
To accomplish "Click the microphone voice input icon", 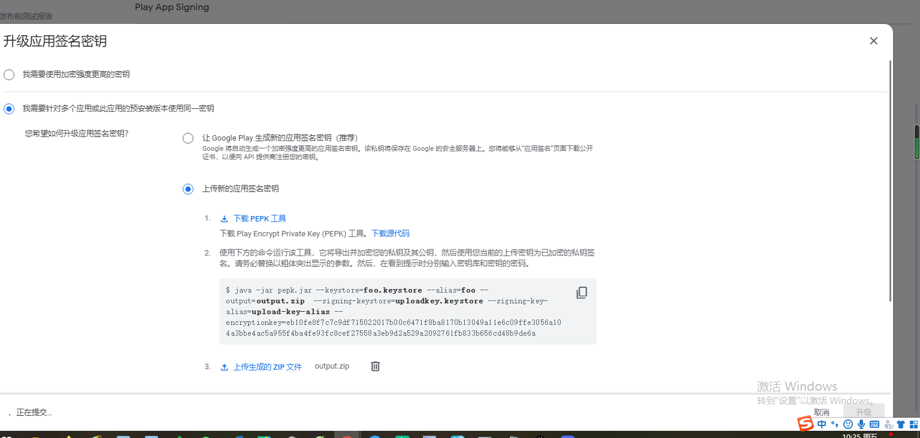I will [861, 424].
